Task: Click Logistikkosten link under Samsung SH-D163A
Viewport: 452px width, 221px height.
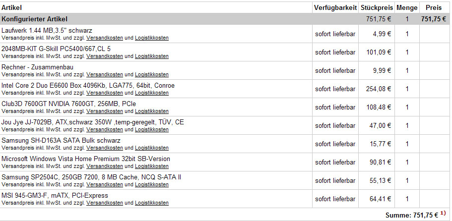Action: pyautogui.click(x=151, y=148)
